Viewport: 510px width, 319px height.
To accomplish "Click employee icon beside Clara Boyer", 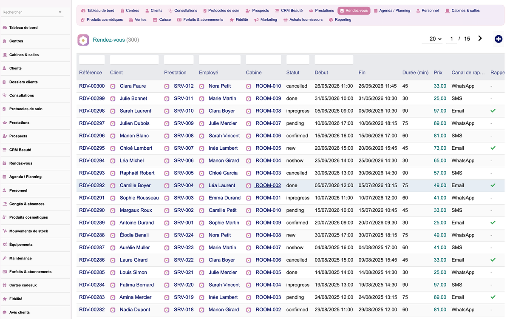I will tap(202, 111).
